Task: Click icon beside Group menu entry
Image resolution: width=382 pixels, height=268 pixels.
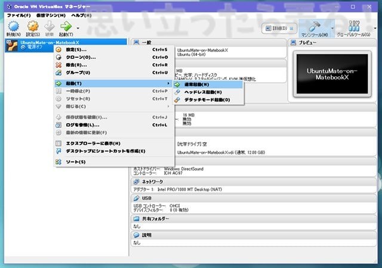Action: (x=58, y=73)
